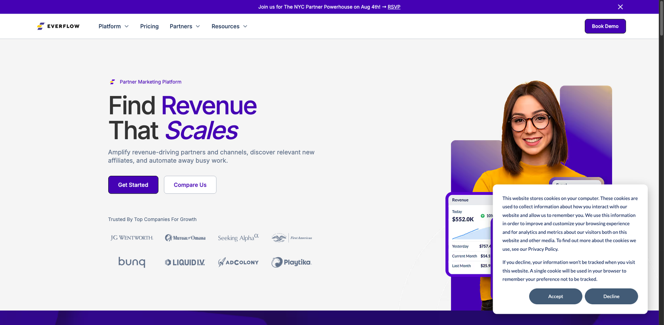Expand the Platform dropdown menu

click(113, 26)
